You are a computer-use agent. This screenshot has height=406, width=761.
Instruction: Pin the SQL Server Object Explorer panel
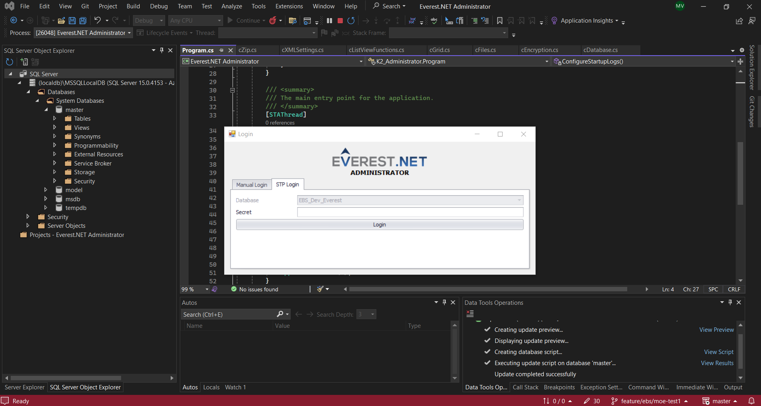[162, 50]
